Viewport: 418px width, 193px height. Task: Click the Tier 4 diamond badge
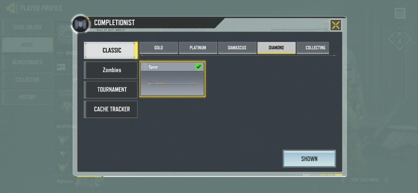399,38
